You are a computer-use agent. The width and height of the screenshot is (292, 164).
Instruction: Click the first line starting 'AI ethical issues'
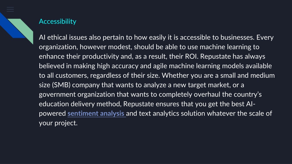(x=156, y=38)
